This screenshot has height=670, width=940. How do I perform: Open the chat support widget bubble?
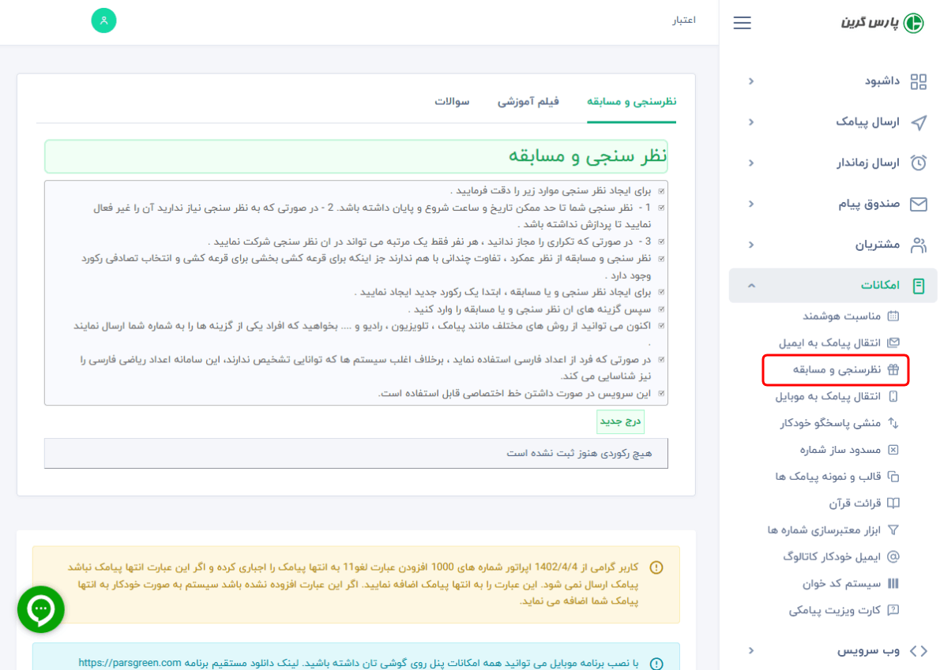pyautogui.click(x=40, y=609)
